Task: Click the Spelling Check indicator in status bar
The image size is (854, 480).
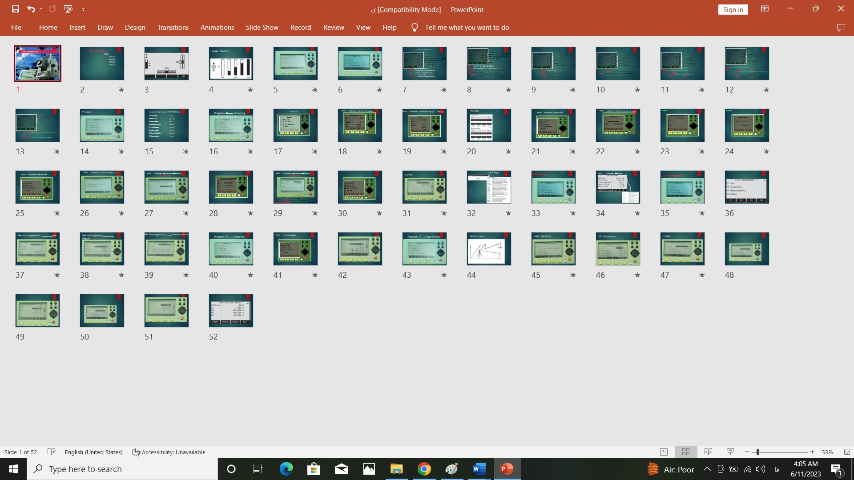Action: [51, 452]
